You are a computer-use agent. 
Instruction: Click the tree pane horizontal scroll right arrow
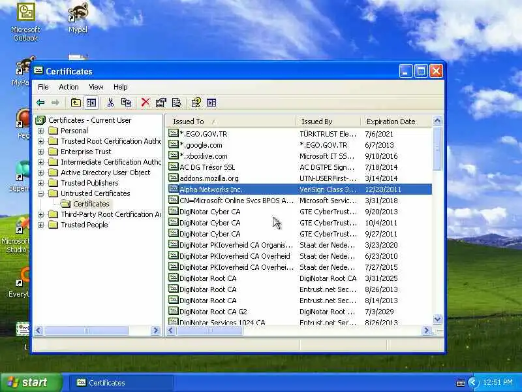click(x=155, y=331)
